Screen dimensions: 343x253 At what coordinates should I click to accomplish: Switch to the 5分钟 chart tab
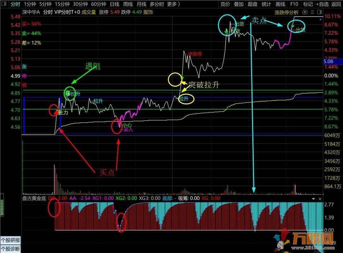pos(45,4)
